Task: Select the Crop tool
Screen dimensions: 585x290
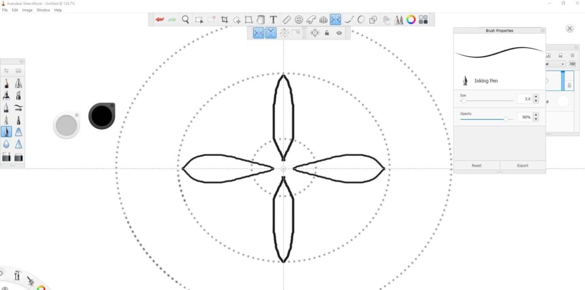Action: (224, 19)
